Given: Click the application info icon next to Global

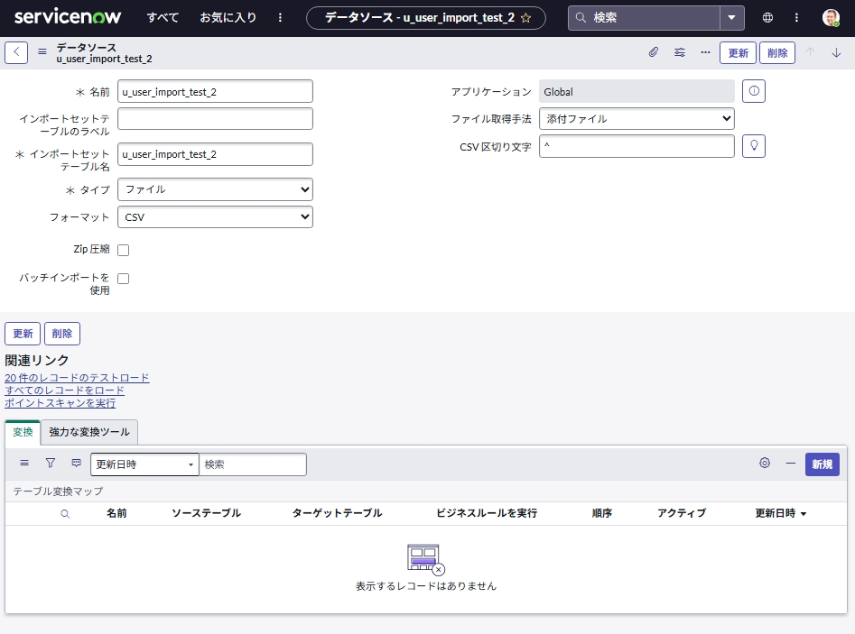Looking at the screenshot, I should [754, 91].
